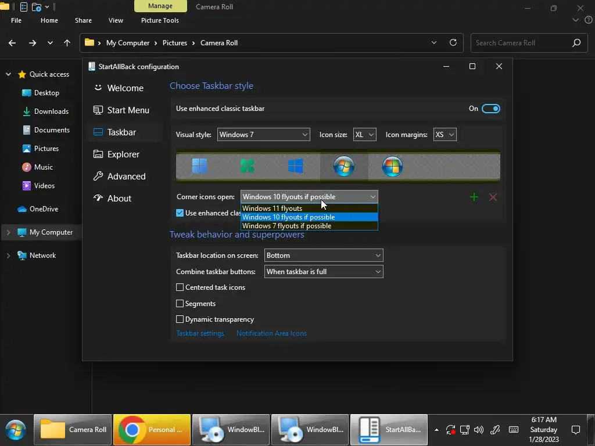Refresh the Camera Roll folder
Viewport: 595px width, 446px height.
[453, 42]
